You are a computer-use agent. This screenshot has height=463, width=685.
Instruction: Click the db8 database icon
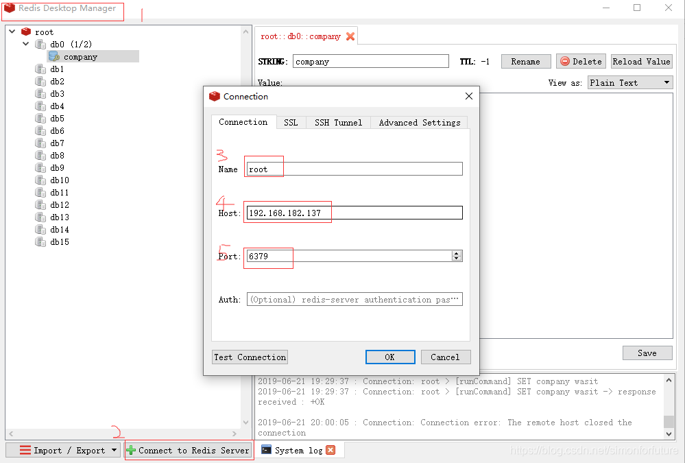40,156
